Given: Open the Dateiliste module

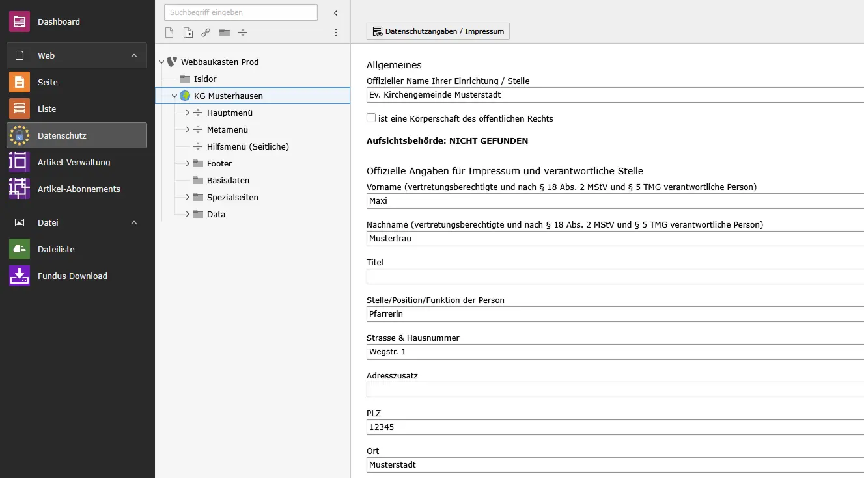Looking at the screenshot, I should click(56, 249).
